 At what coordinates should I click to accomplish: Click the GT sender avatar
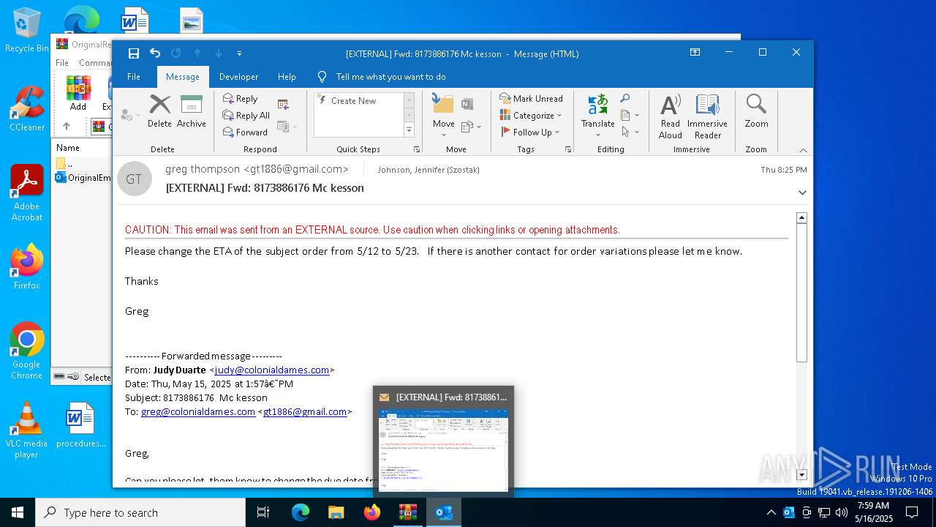(135, 179)
